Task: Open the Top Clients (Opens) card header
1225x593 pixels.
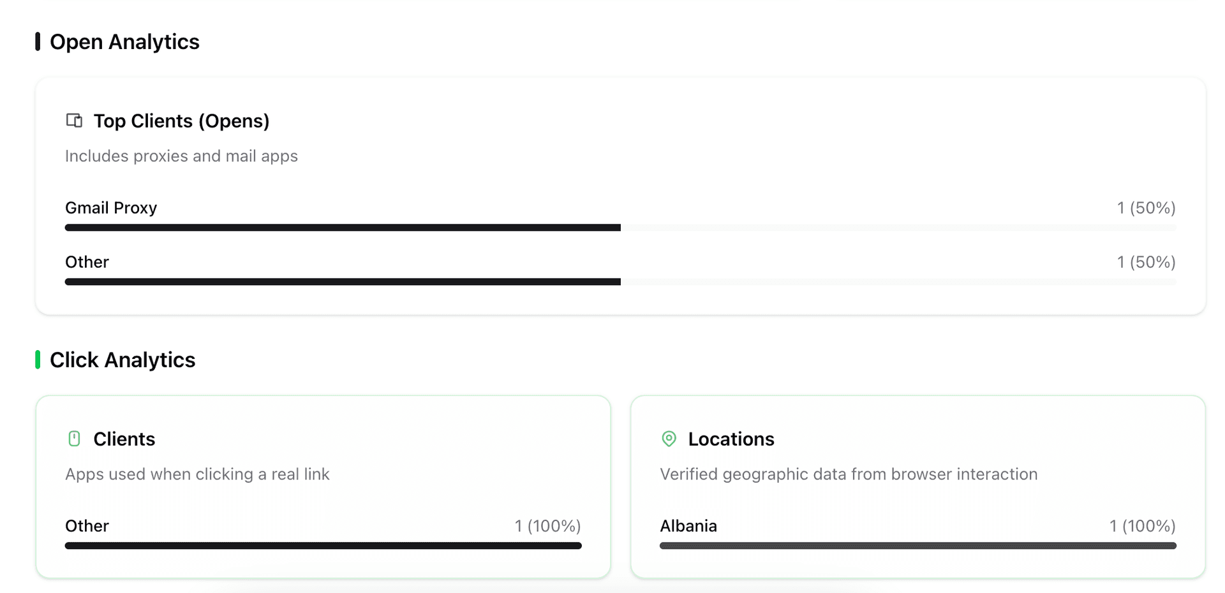Action: [x=182, y=121]
